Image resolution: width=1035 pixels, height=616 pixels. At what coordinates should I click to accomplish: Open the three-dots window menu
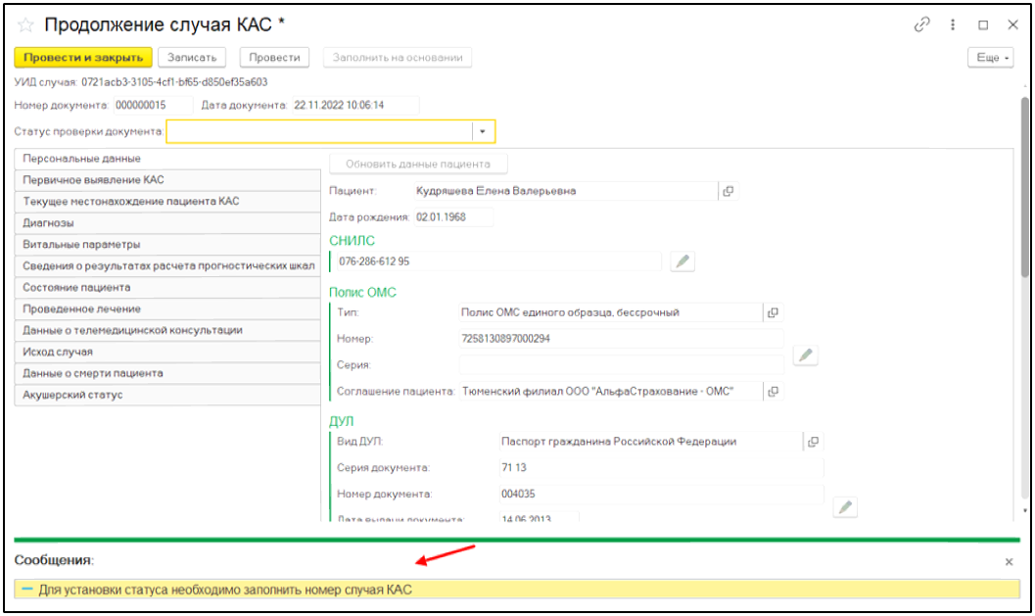pyautogui.click(x=952, y=24)
